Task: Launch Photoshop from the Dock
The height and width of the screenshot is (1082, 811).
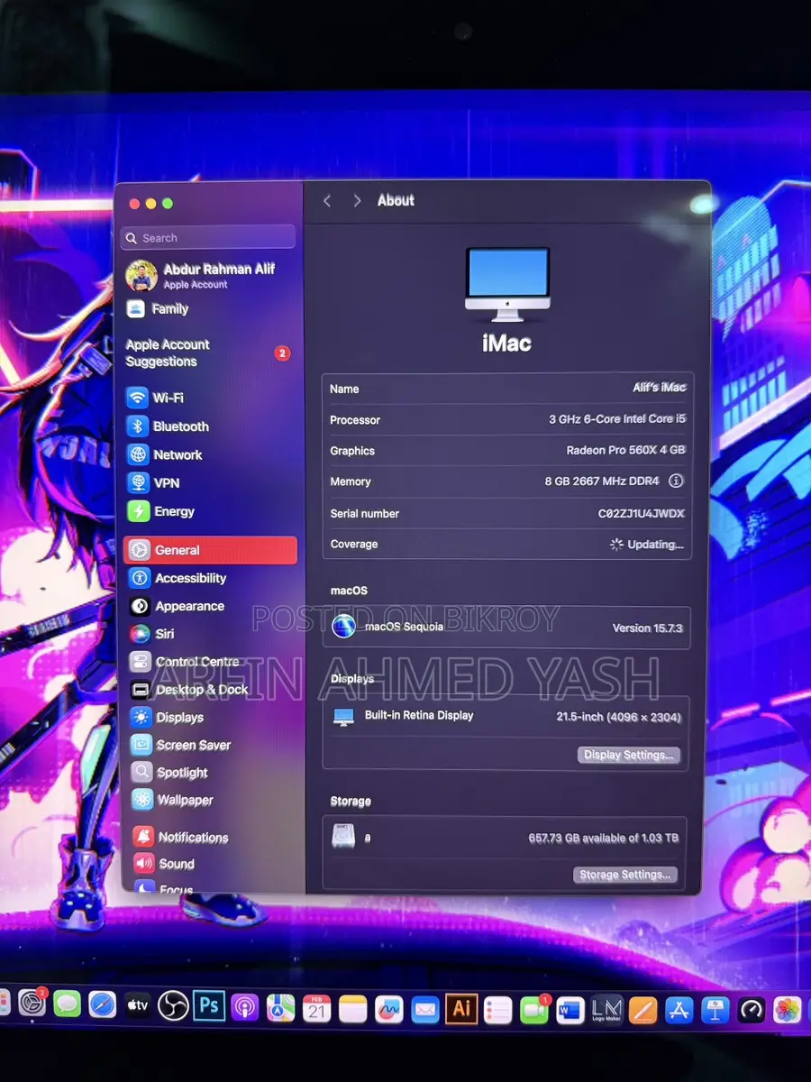Action: click(209, 1005)
